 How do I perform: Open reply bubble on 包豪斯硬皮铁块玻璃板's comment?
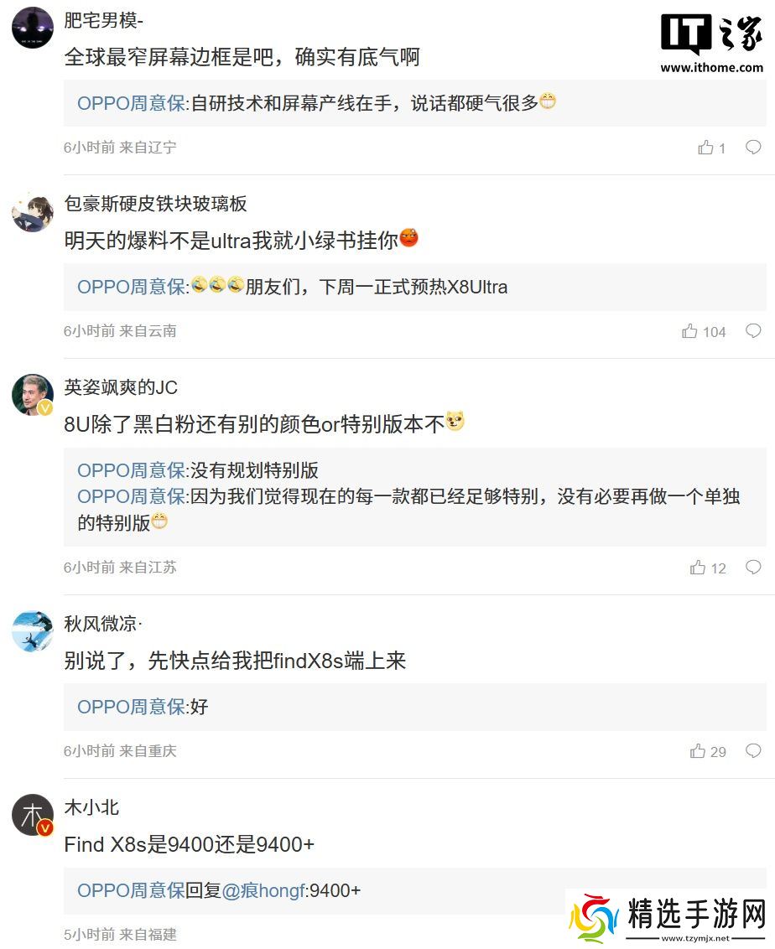753,331
